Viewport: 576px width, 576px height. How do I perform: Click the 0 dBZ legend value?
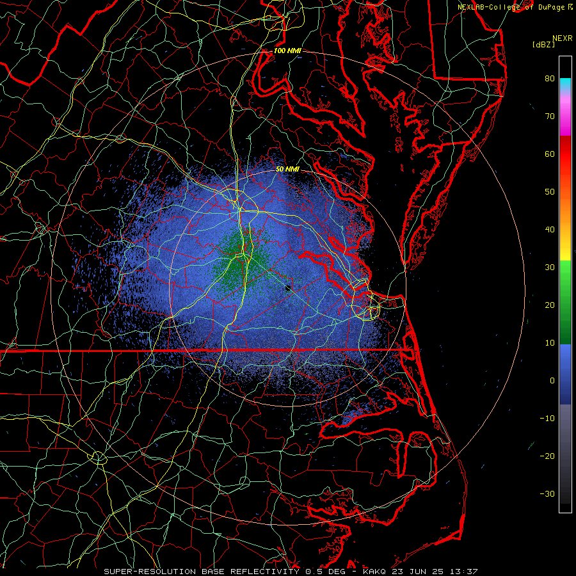pos(552,381)
